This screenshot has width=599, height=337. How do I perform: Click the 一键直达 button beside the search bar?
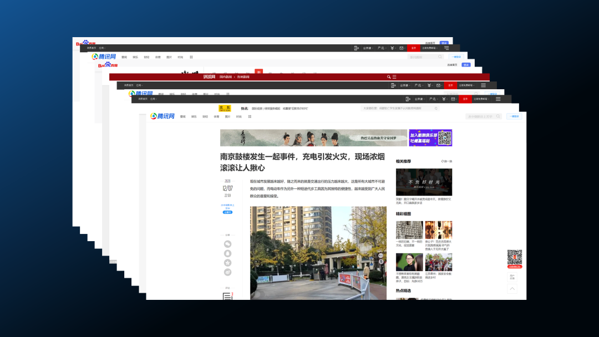point(514,116)
